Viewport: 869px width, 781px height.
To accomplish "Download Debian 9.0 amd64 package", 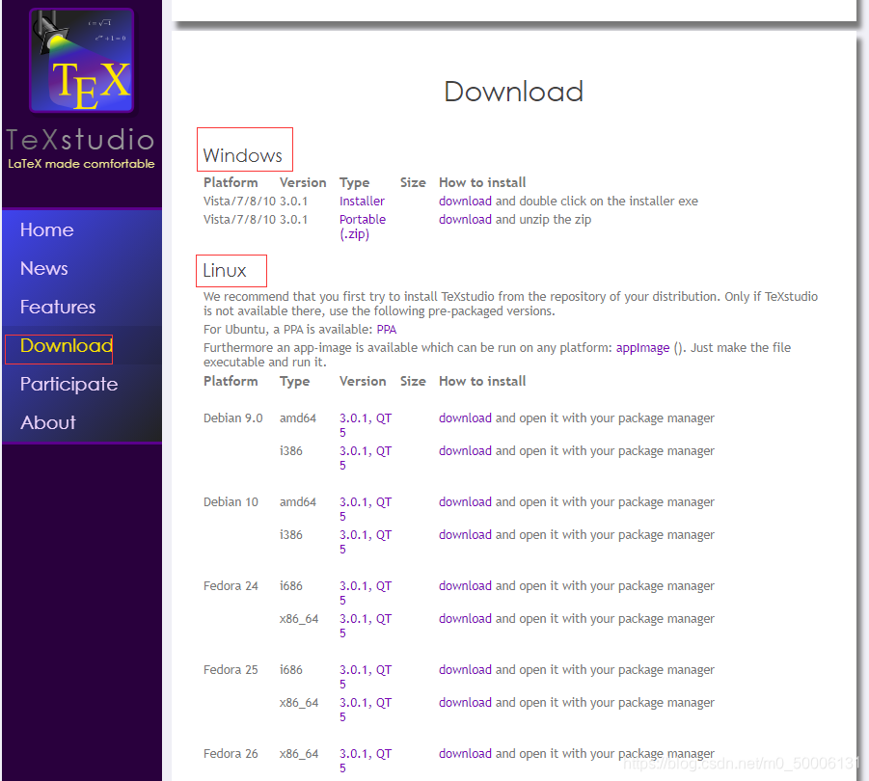I will [x=465, y=418].
